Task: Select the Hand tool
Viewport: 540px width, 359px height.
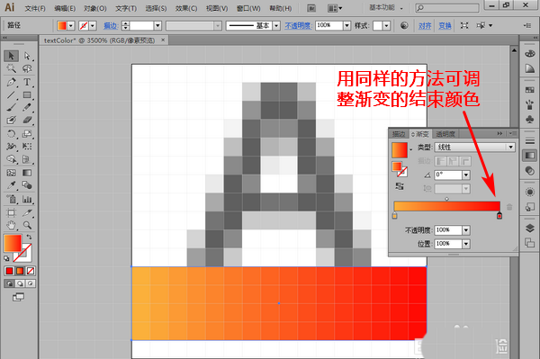Action: click(x=11, y=226)
